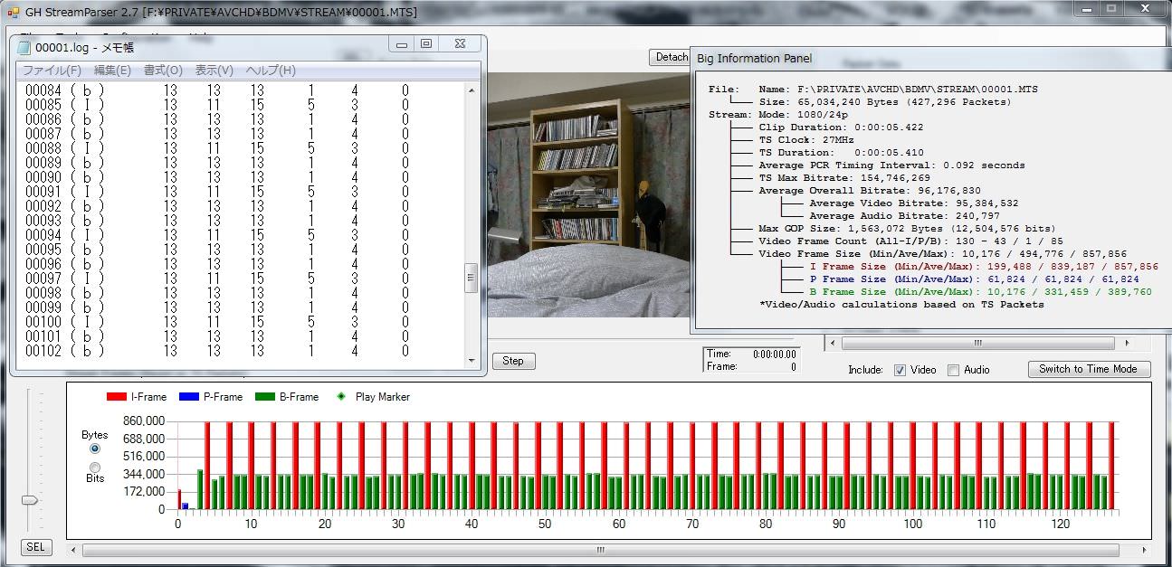
Task: Close the 00001.log Notepad window
Action: tap(460, 43)
